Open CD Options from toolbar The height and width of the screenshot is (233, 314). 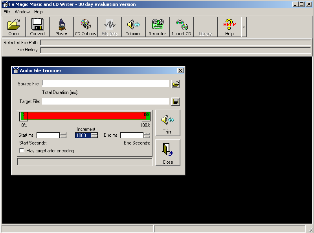pyautogui.click(x=86, y=27)
